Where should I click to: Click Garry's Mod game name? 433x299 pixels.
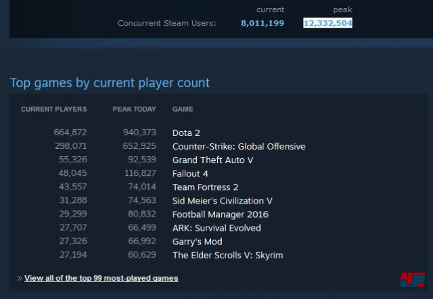point(197,241)
